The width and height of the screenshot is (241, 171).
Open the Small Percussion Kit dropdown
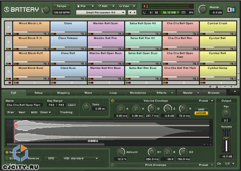pos(101,12)
